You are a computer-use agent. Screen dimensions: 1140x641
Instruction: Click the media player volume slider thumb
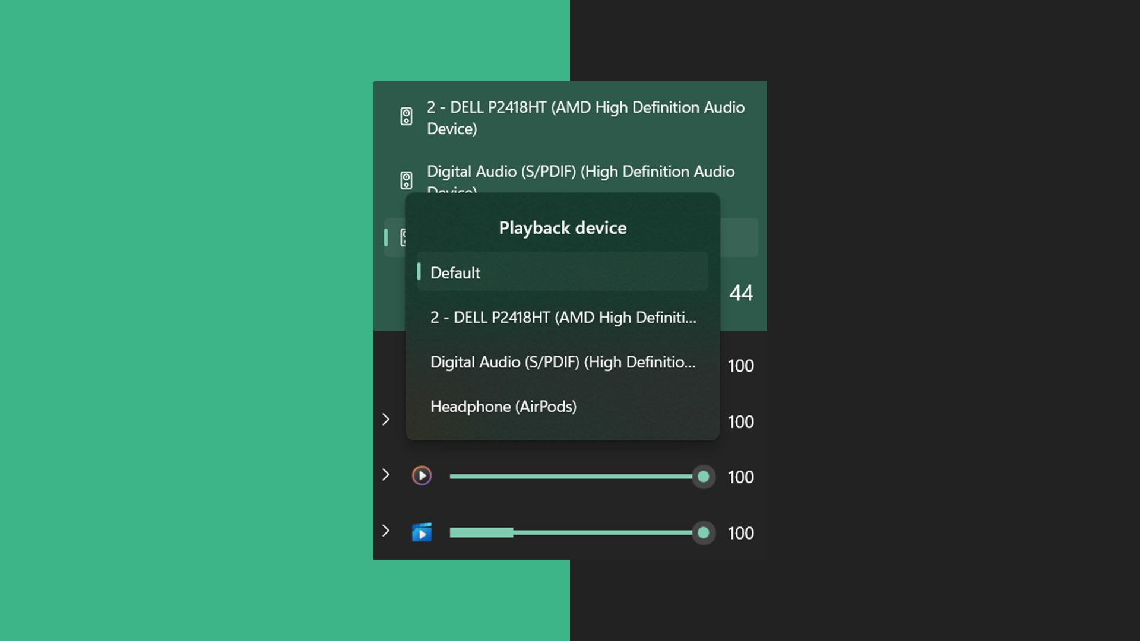click(x=703, y=477)
